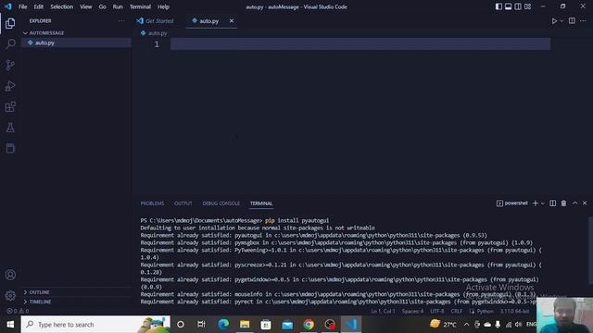Screen dimensions: 593x333
Task: Open File Explorer from taskbar
Action: point(245,325)
